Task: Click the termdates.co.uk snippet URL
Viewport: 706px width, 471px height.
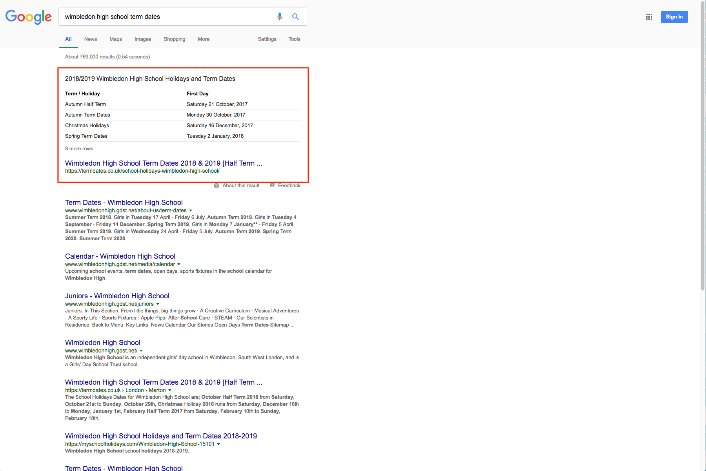Action: pyautogui.click(x=142, y=171)
